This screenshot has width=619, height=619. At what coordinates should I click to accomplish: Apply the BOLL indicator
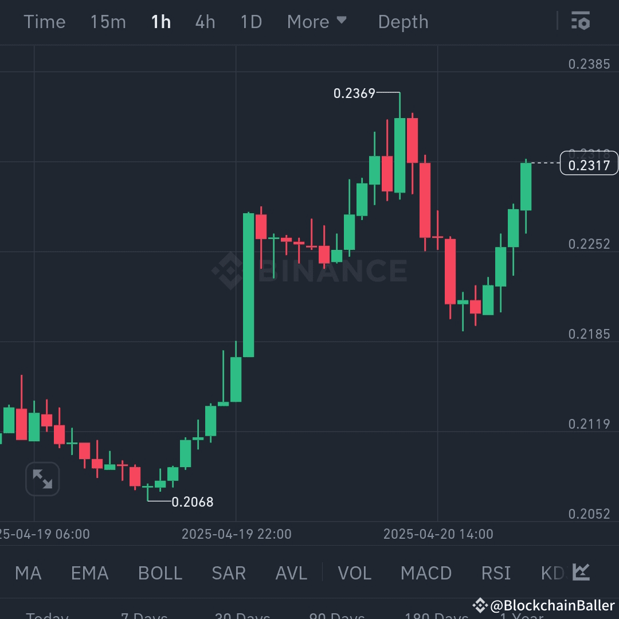160,573
